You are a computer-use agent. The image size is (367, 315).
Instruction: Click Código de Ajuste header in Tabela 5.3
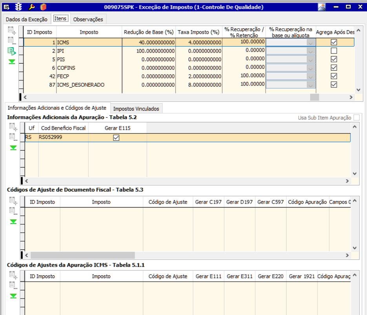(168, 202)
